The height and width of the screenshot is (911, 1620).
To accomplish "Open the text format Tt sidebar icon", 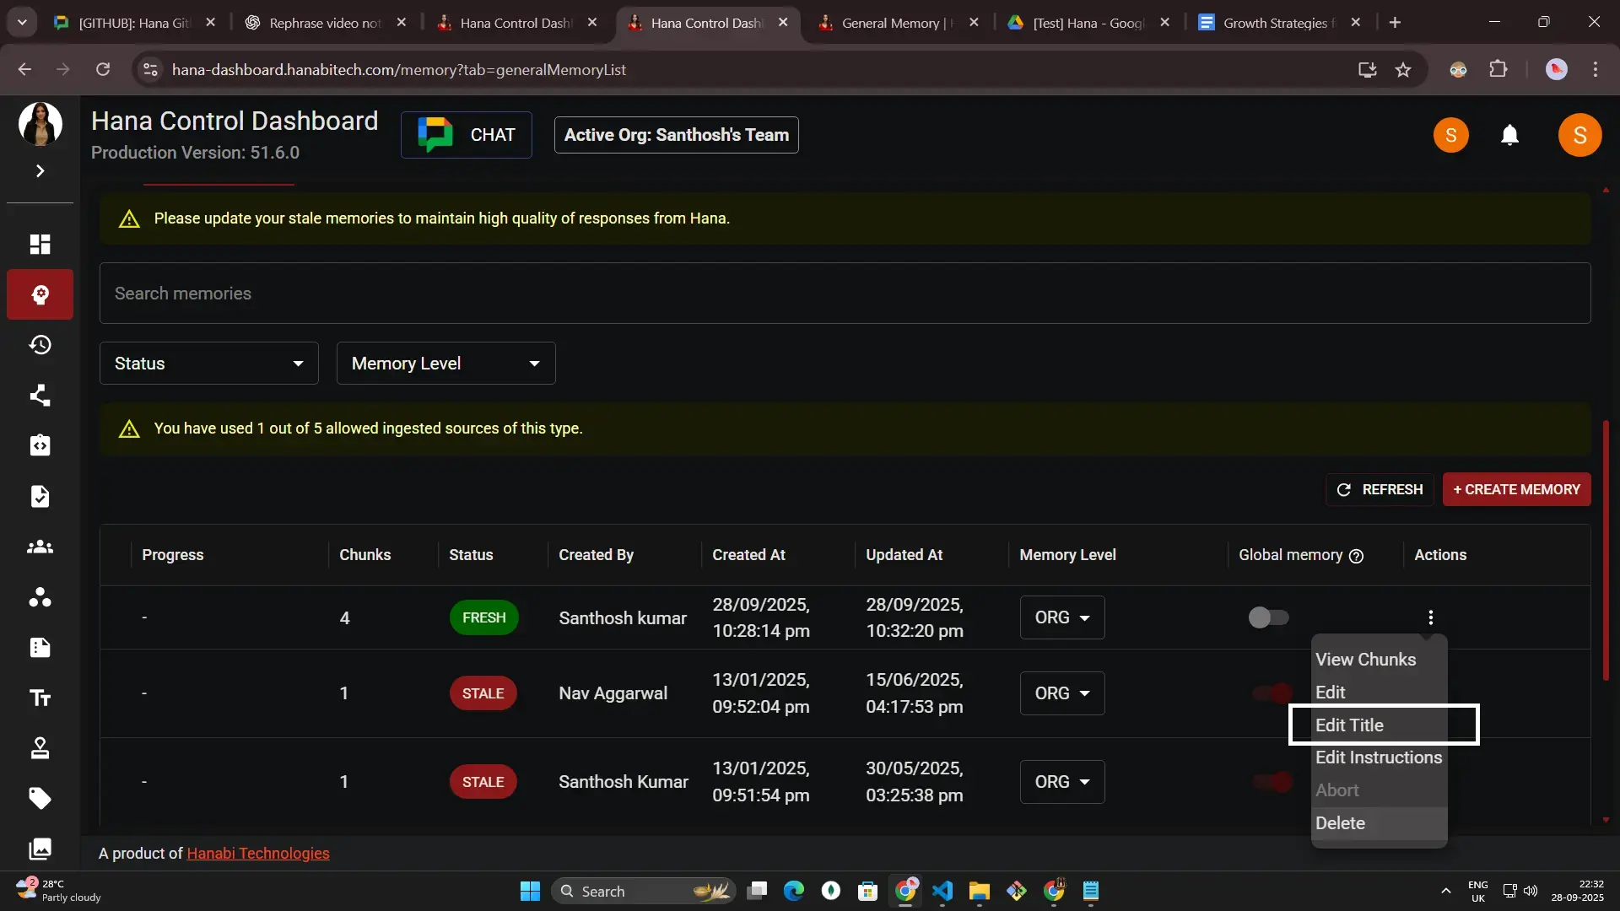I will 40,698.
